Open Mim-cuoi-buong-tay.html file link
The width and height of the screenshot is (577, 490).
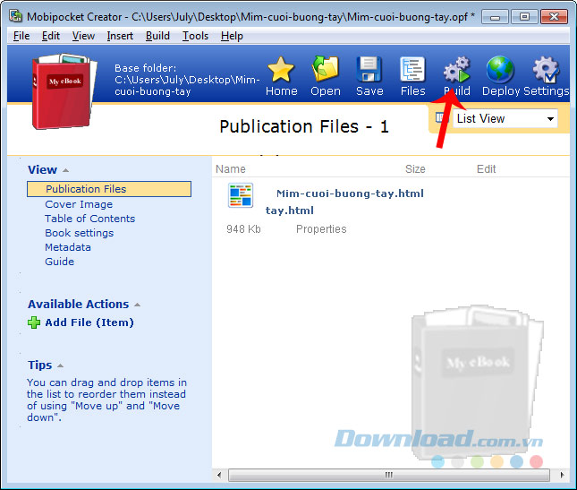coord(350,193)
